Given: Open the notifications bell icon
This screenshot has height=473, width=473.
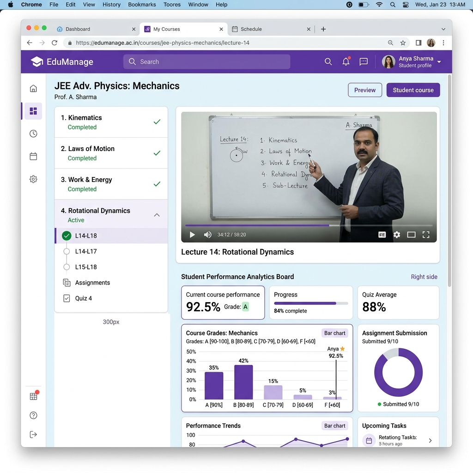Looking at the screenshot, I should 346,61.
